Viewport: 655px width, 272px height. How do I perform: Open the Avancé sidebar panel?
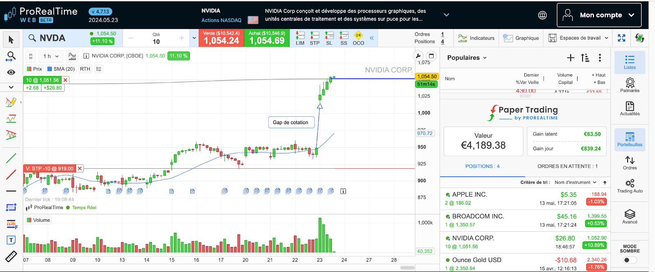(630, 217)
